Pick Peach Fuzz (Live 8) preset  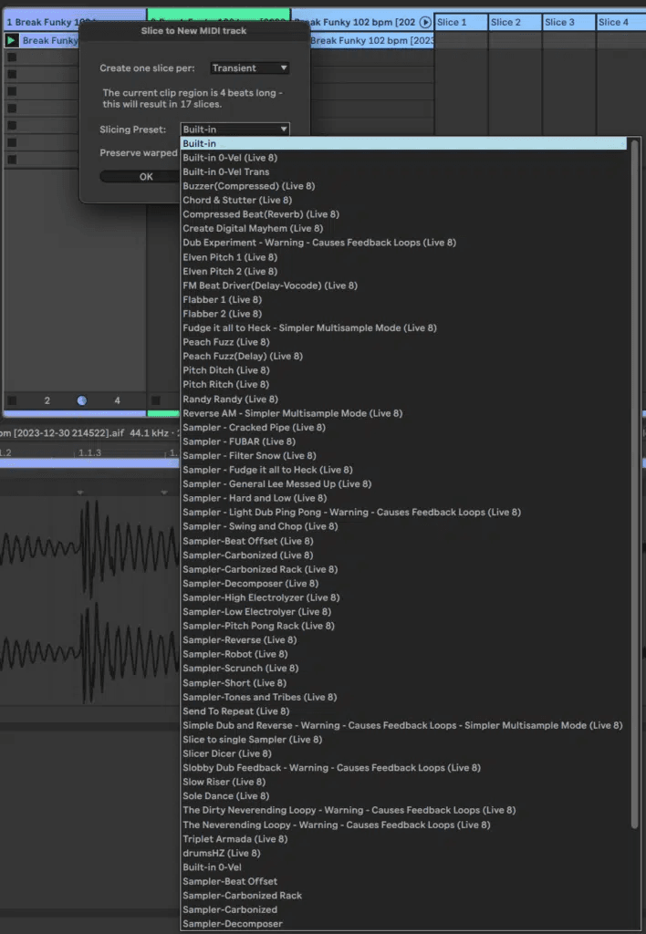coord(404,342)
